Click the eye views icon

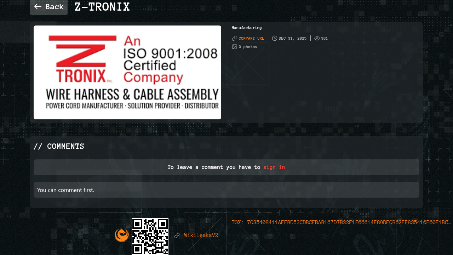coord(317,38)
